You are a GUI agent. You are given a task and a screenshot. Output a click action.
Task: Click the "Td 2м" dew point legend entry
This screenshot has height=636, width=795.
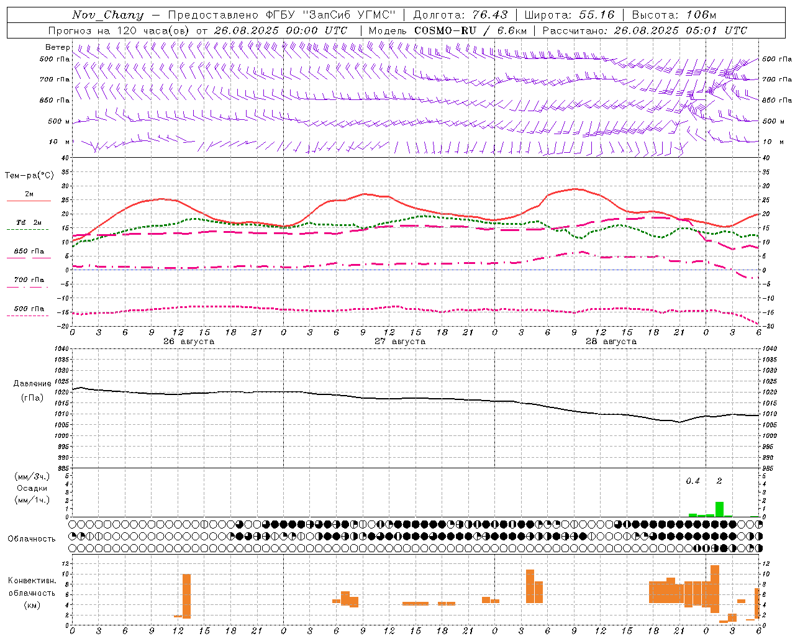point(29,222)
